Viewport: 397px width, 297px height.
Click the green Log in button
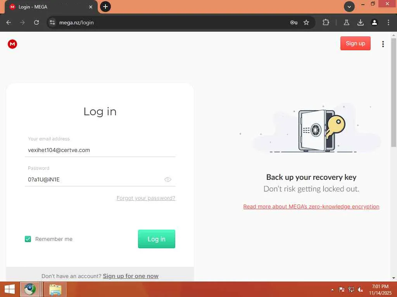point(157,239)
